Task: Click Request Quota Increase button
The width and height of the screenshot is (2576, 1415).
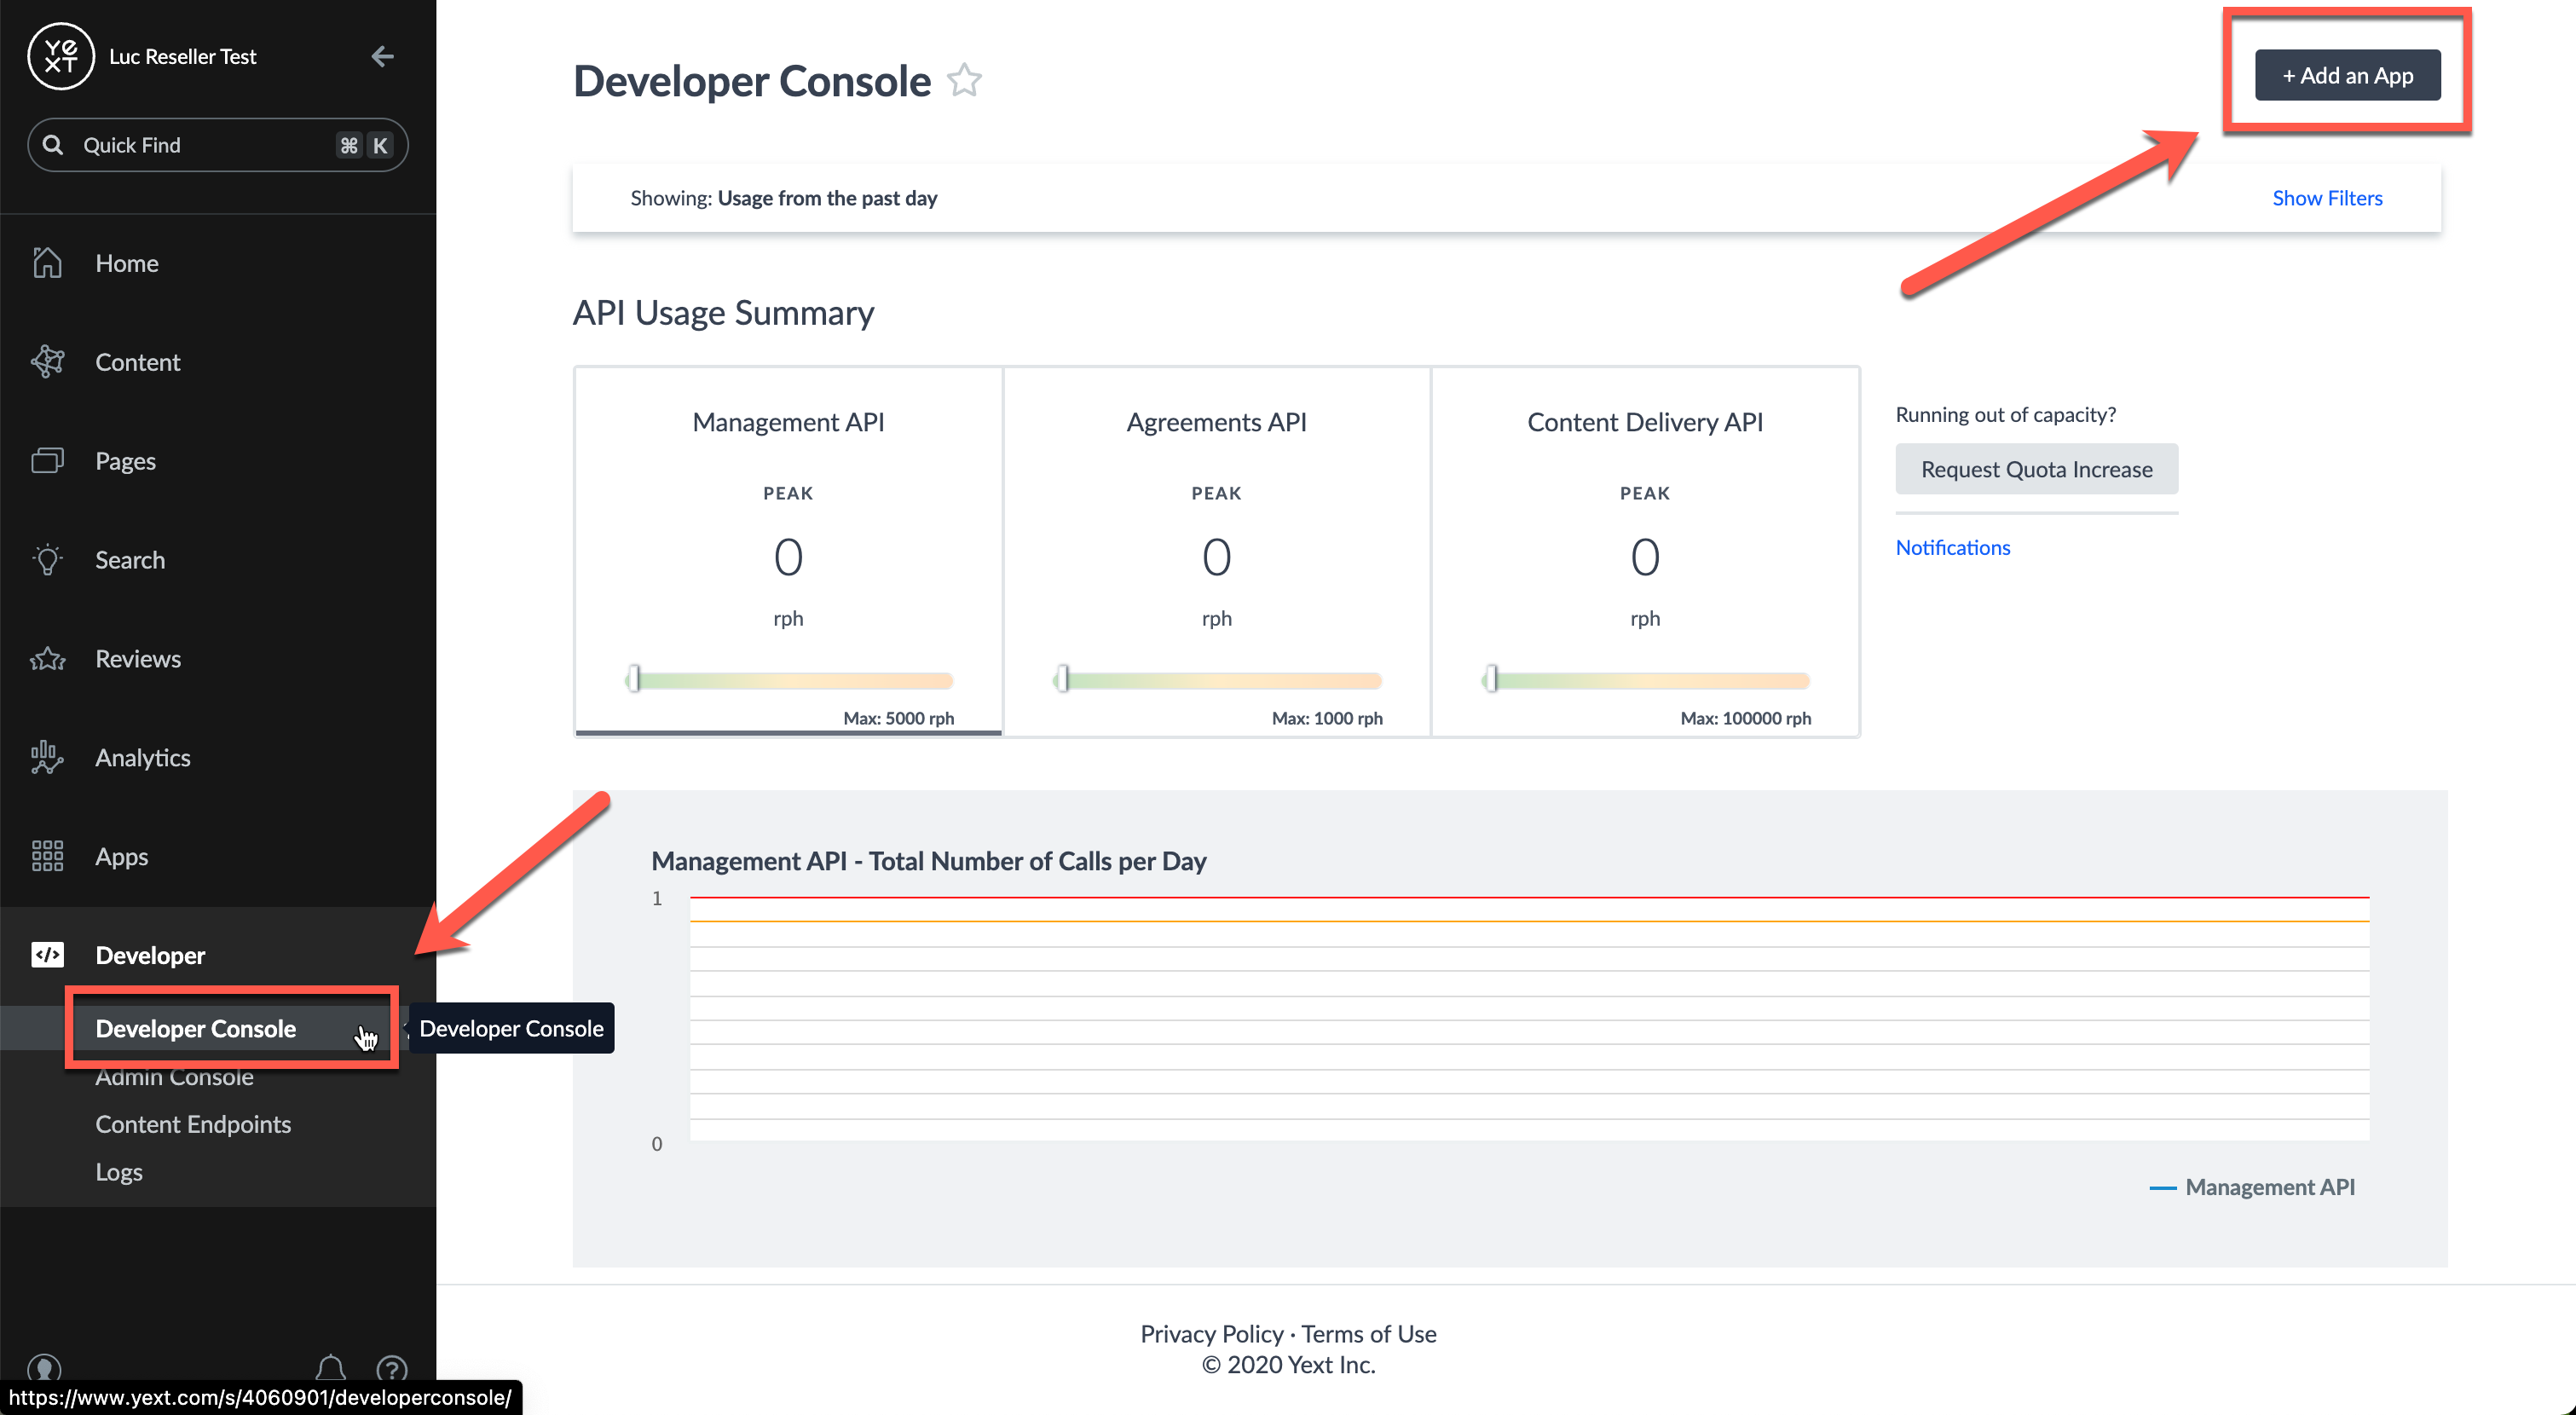Action: pyautogui.click(x=2036, y=469)
